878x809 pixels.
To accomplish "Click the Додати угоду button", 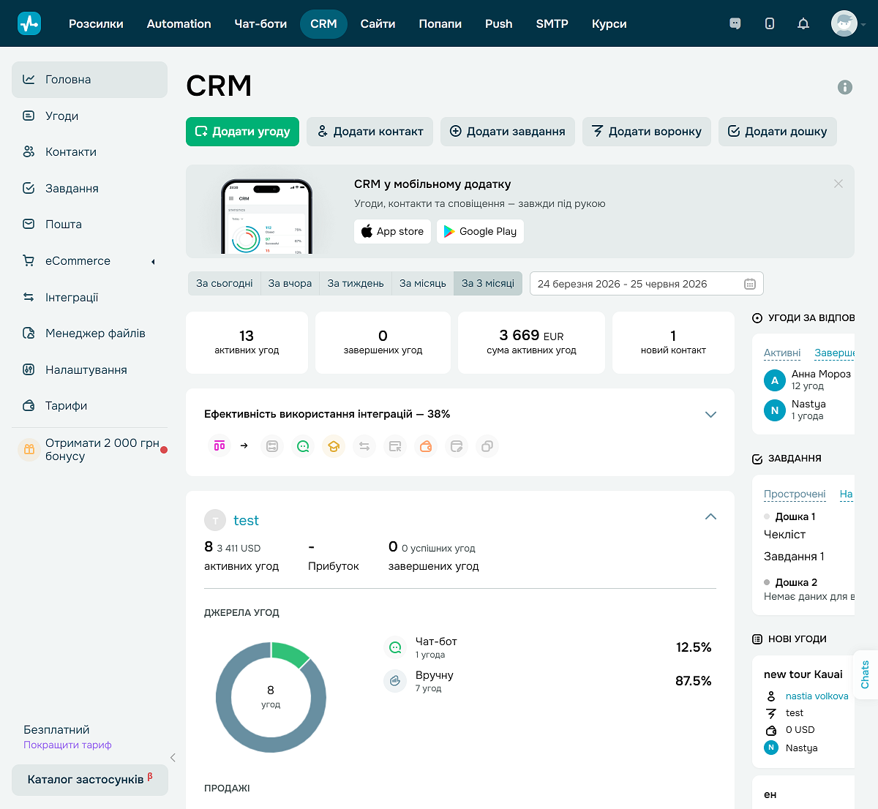I will [x=242, y=132].
